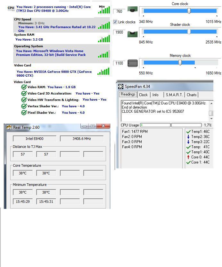The width and height of the screenshot is (222, 267).
Task: Click the green check icon beside Temp1: 46C
Action: (x=188, y=132)
